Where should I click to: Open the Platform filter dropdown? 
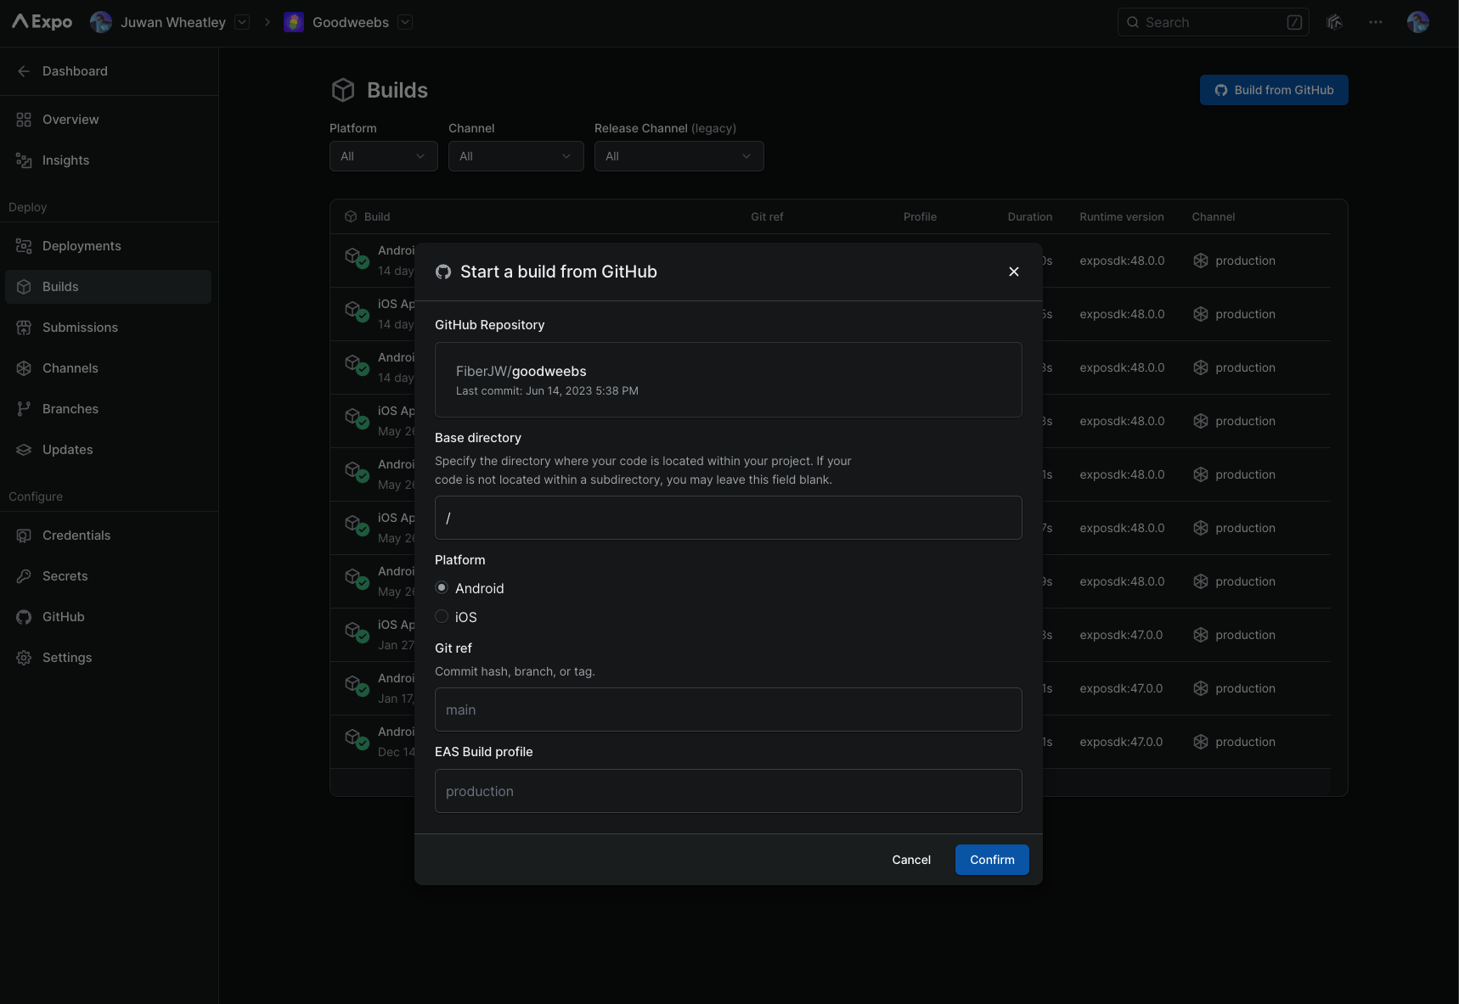click(384, 156)
